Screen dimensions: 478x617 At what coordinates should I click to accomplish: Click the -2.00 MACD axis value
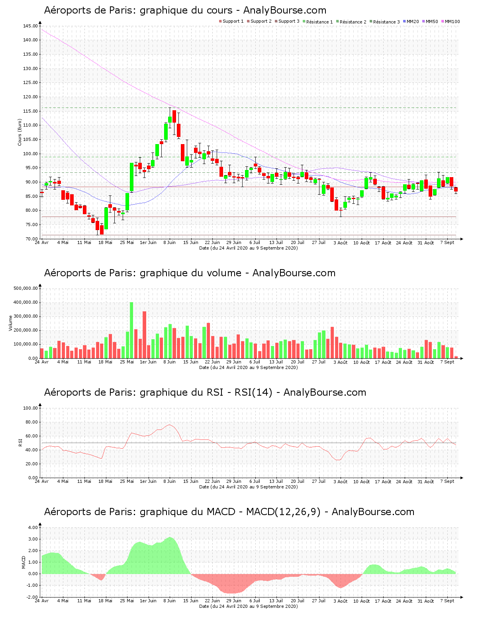click(x=32, y=597)
